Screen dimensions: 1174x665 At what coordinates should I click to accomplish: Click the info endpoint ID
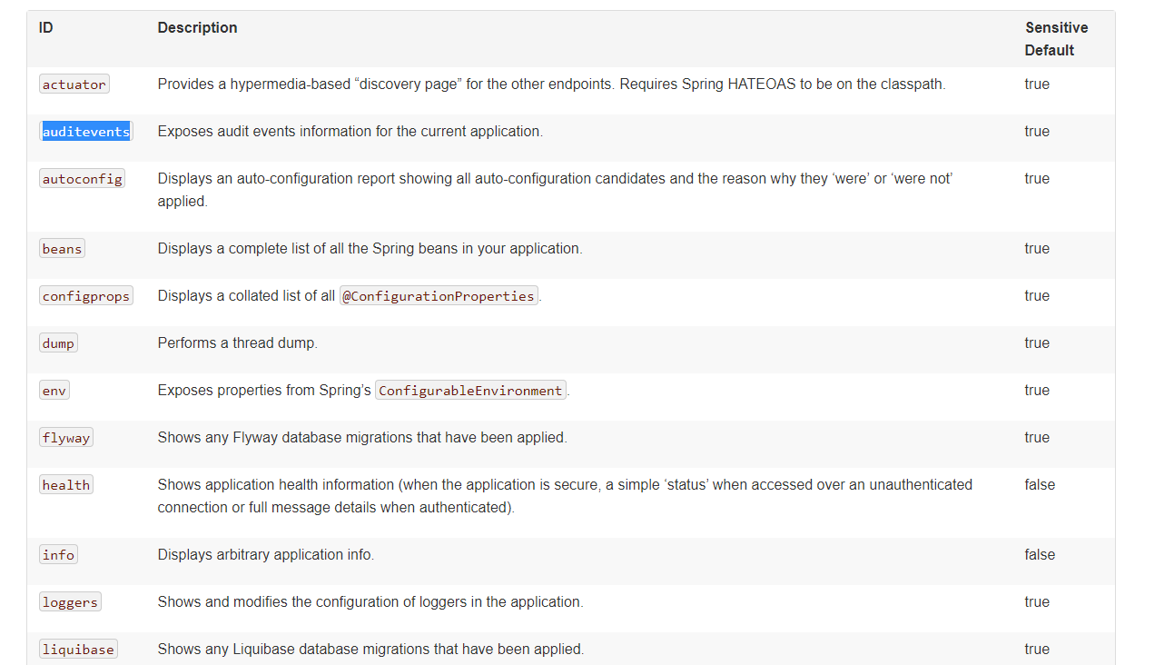coord(58,555)
